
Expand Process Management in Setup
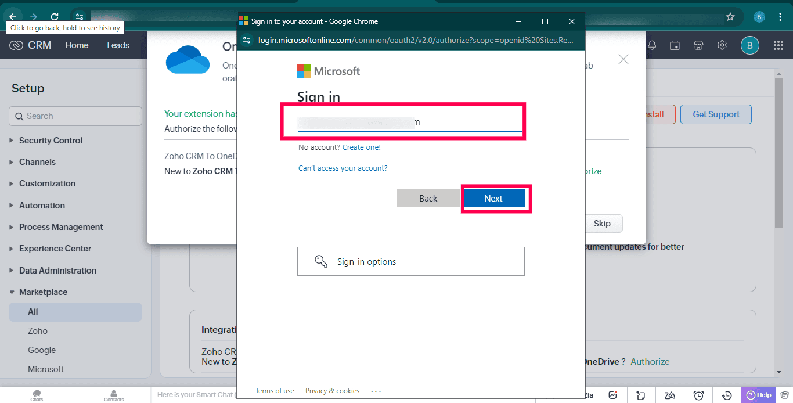61,227
